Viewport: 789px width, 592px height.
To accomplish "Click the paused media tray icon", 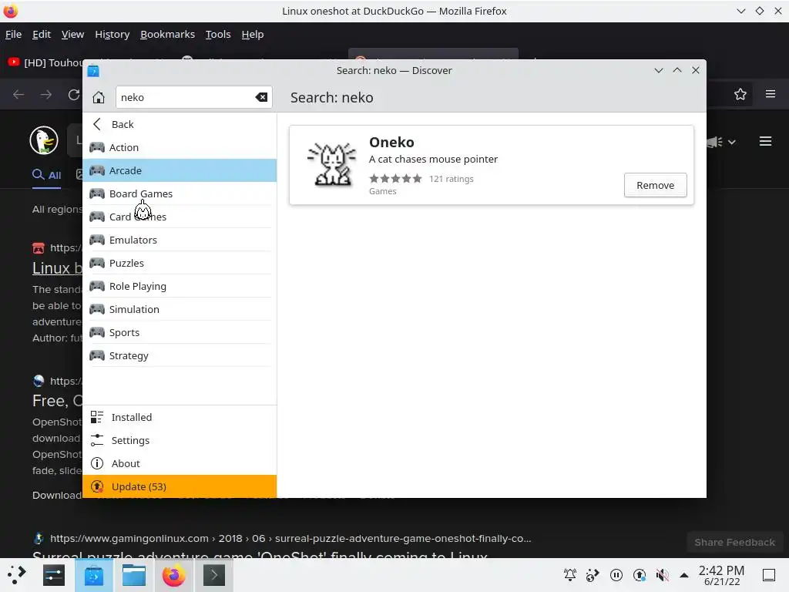I will pyautogui.click(x=616, y=575).
